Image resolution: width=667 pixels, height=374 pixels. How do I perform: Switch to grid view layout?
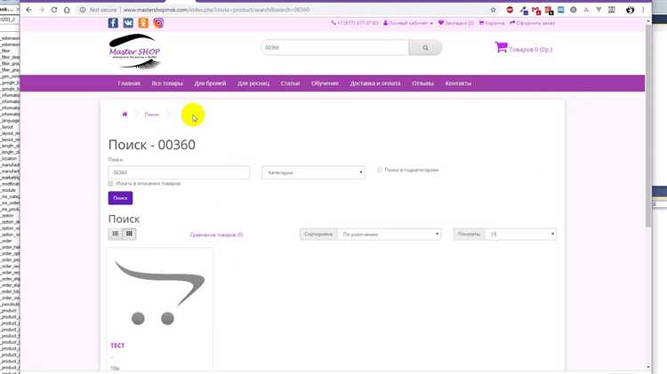click(129, 234)
